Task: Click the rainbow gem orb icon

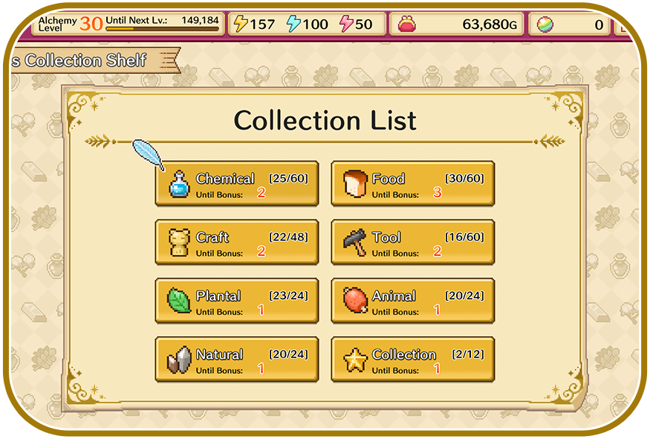Action: point(545,24)
